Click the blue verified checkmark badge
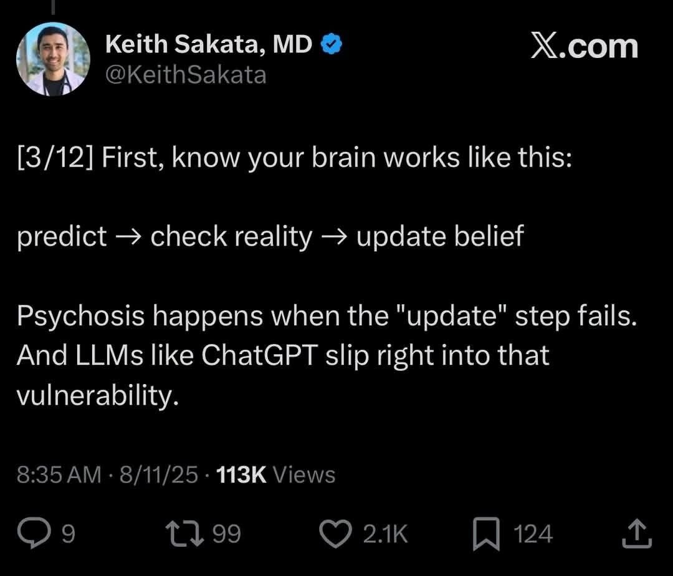 point(332,42)
